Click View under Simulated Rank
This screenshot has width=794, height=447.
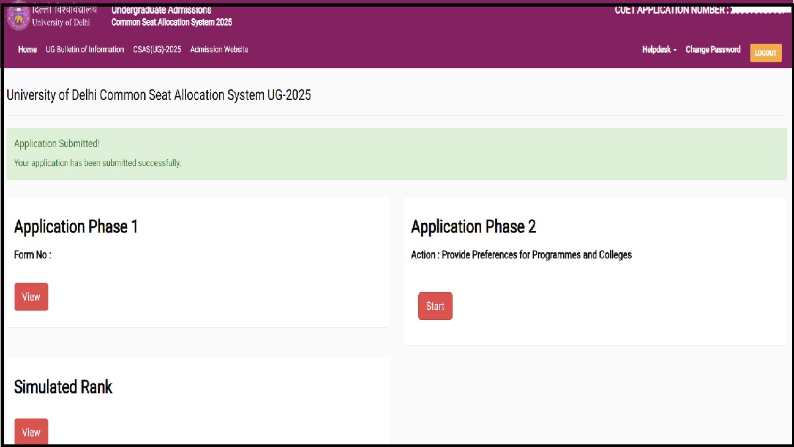click(31, 432)
